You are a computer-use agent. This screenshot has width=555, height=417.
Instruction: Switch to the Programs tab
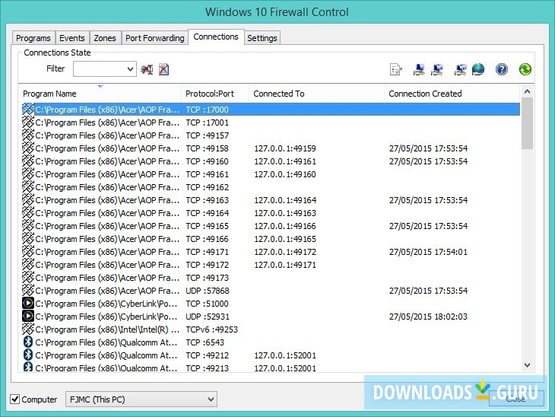point(33,38)
